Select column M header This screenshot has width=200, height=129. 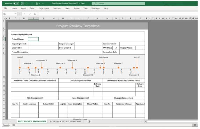(108, 19)
